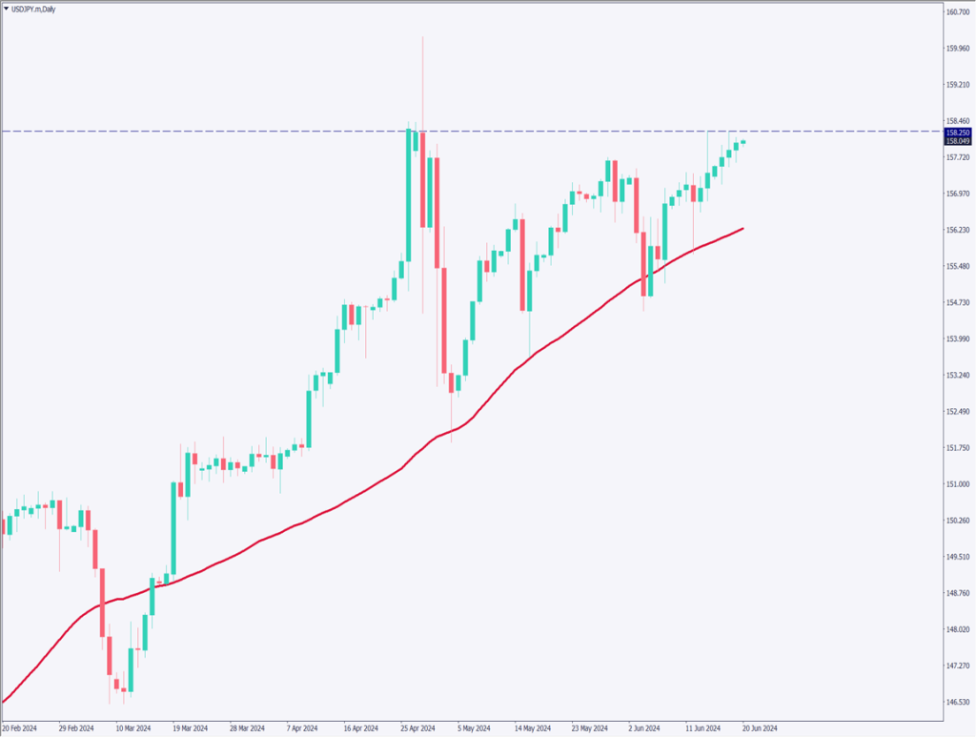Click the 20 Jun 2024 date label

tap(760, 727)
